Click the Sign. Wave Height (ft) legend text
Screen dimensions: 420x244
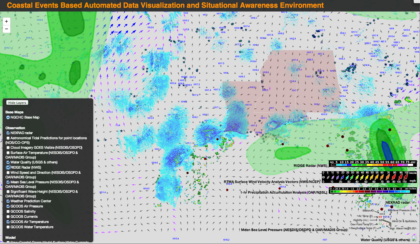pos(402,228)
